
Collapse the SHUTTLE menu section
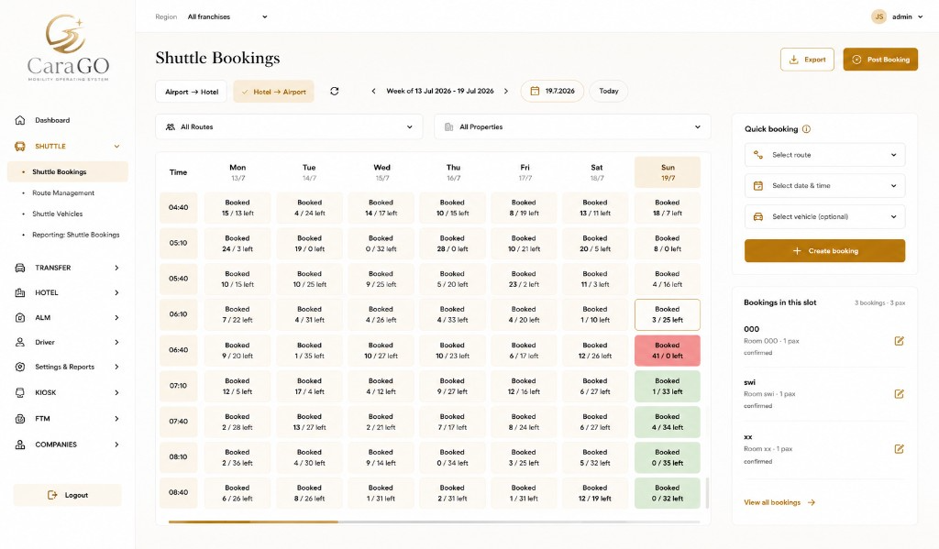pyautogui.click(x=116, y=146)
